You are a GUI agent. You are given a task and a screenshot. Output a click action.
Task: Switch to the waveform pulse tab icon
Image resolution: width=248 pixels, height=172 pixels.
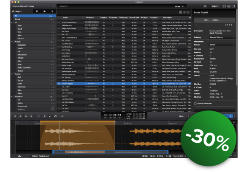tap(52, 11)
